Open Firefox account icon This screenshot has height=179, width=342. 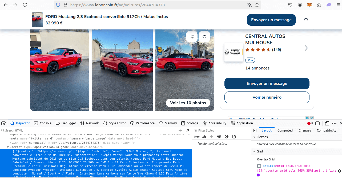300,5
